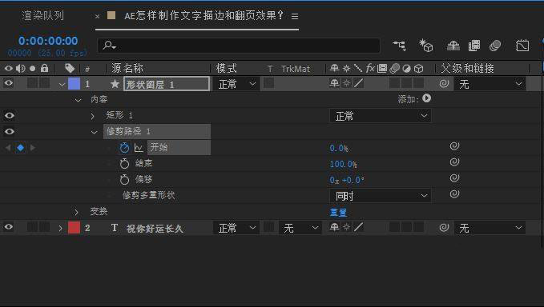Open parent dropdown for layer 2
544x307 pixels.
point(490,228)
